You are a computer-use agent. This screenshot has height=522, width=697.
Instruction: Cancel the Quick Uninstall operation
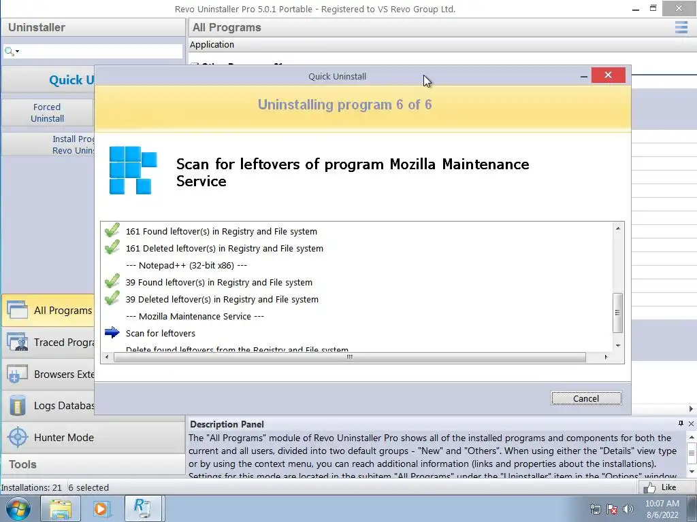tap(586, 398)
